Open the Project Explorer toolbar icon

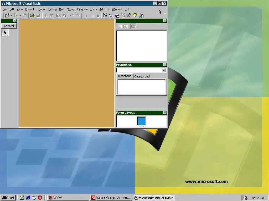click(105, 15)
